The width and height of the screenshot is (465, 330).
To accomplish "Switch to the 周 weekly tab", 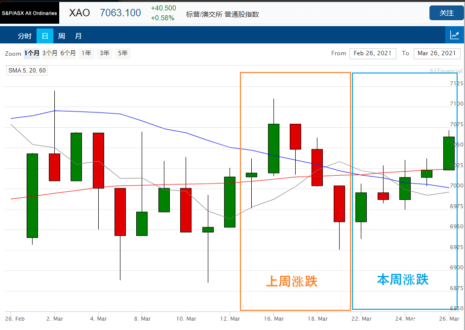I will pyautogui.click(x=61, y=36).
